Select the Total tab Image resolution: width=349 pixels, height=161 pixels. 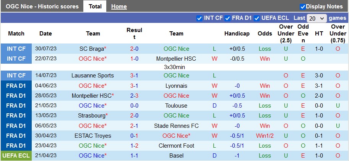point(95,6)
